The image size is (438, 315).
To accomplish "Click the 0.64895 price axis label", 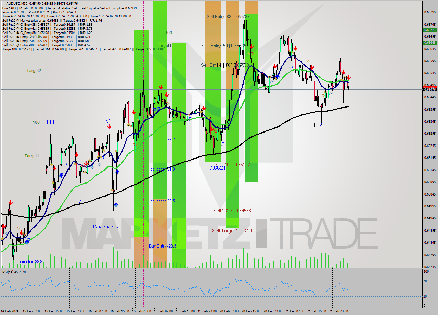I will coord(430,230).
